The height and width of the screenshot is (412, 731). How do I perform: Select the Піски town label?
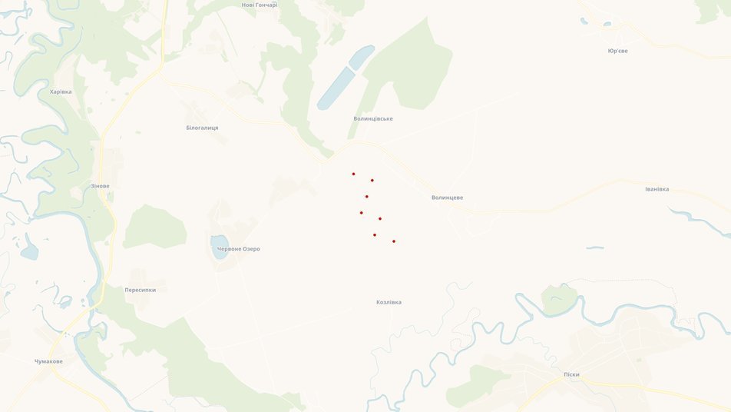click(x=571, y=374)
